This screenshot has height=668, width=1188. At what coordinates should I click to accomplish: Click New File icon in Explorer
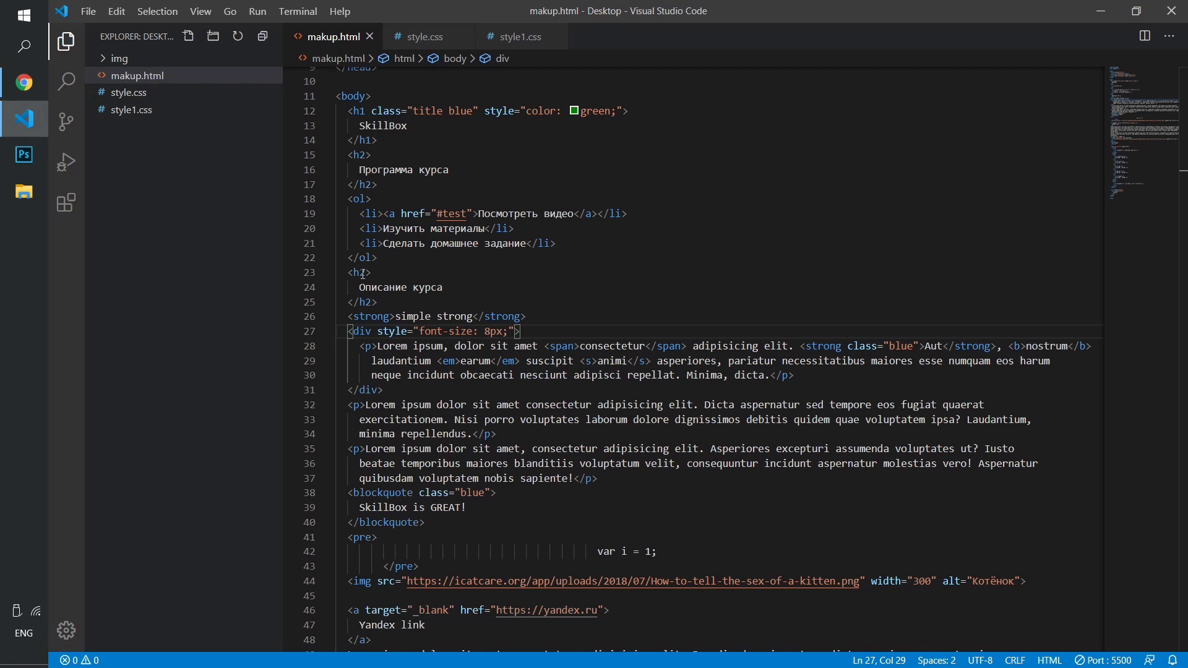189,36
